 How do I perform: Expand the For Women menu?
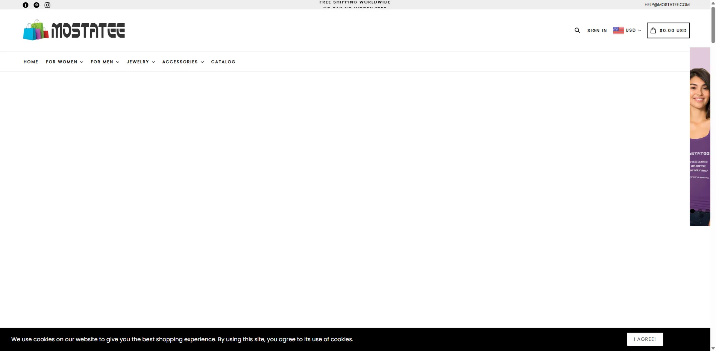coord(64,62)
